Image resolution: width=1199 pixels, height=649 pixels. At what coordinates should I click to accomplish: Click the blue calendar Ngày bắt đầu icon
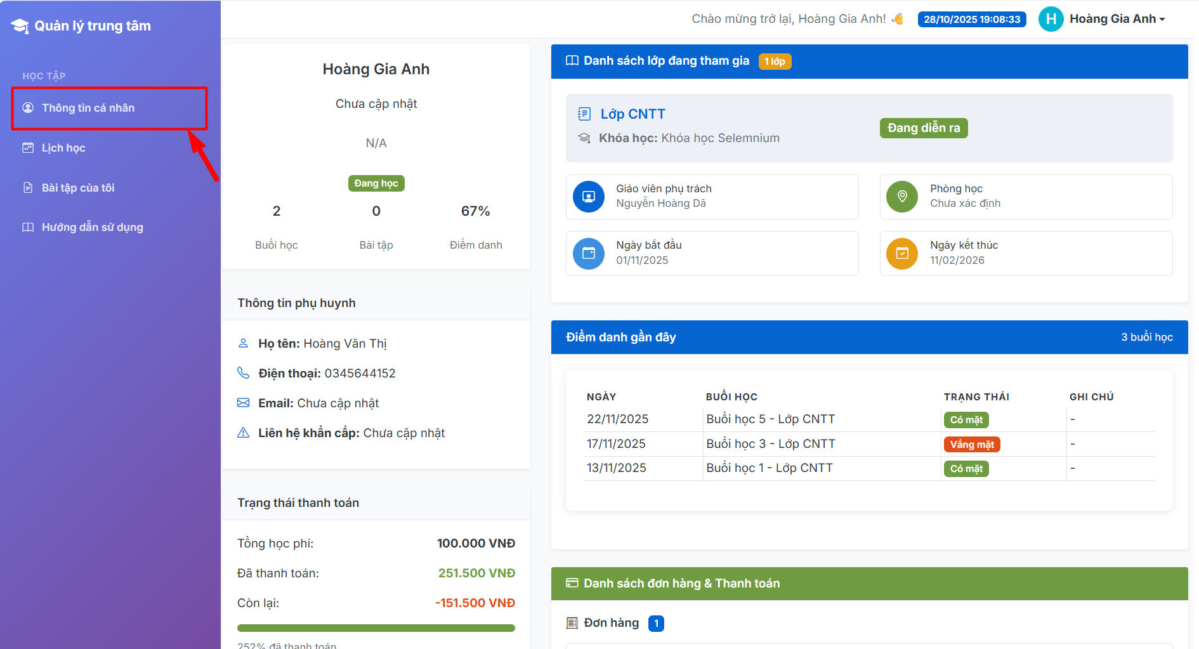coord(588,253)
